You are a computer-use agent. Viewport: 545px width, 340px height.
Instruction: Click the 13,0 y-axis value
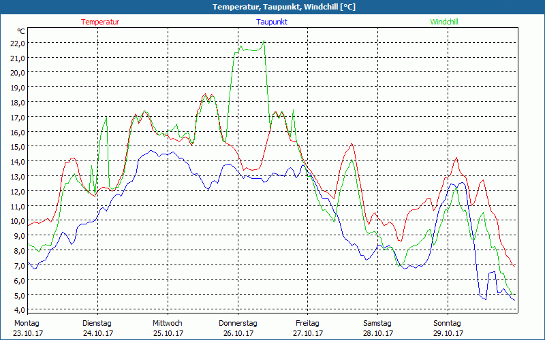click(16, 177)
